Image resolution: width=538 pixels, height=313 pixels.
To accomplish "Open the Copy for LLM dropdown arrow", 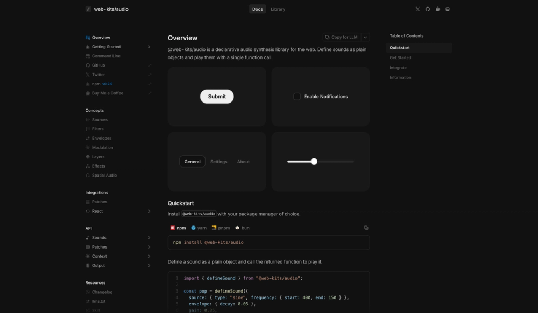I will 365,37.
